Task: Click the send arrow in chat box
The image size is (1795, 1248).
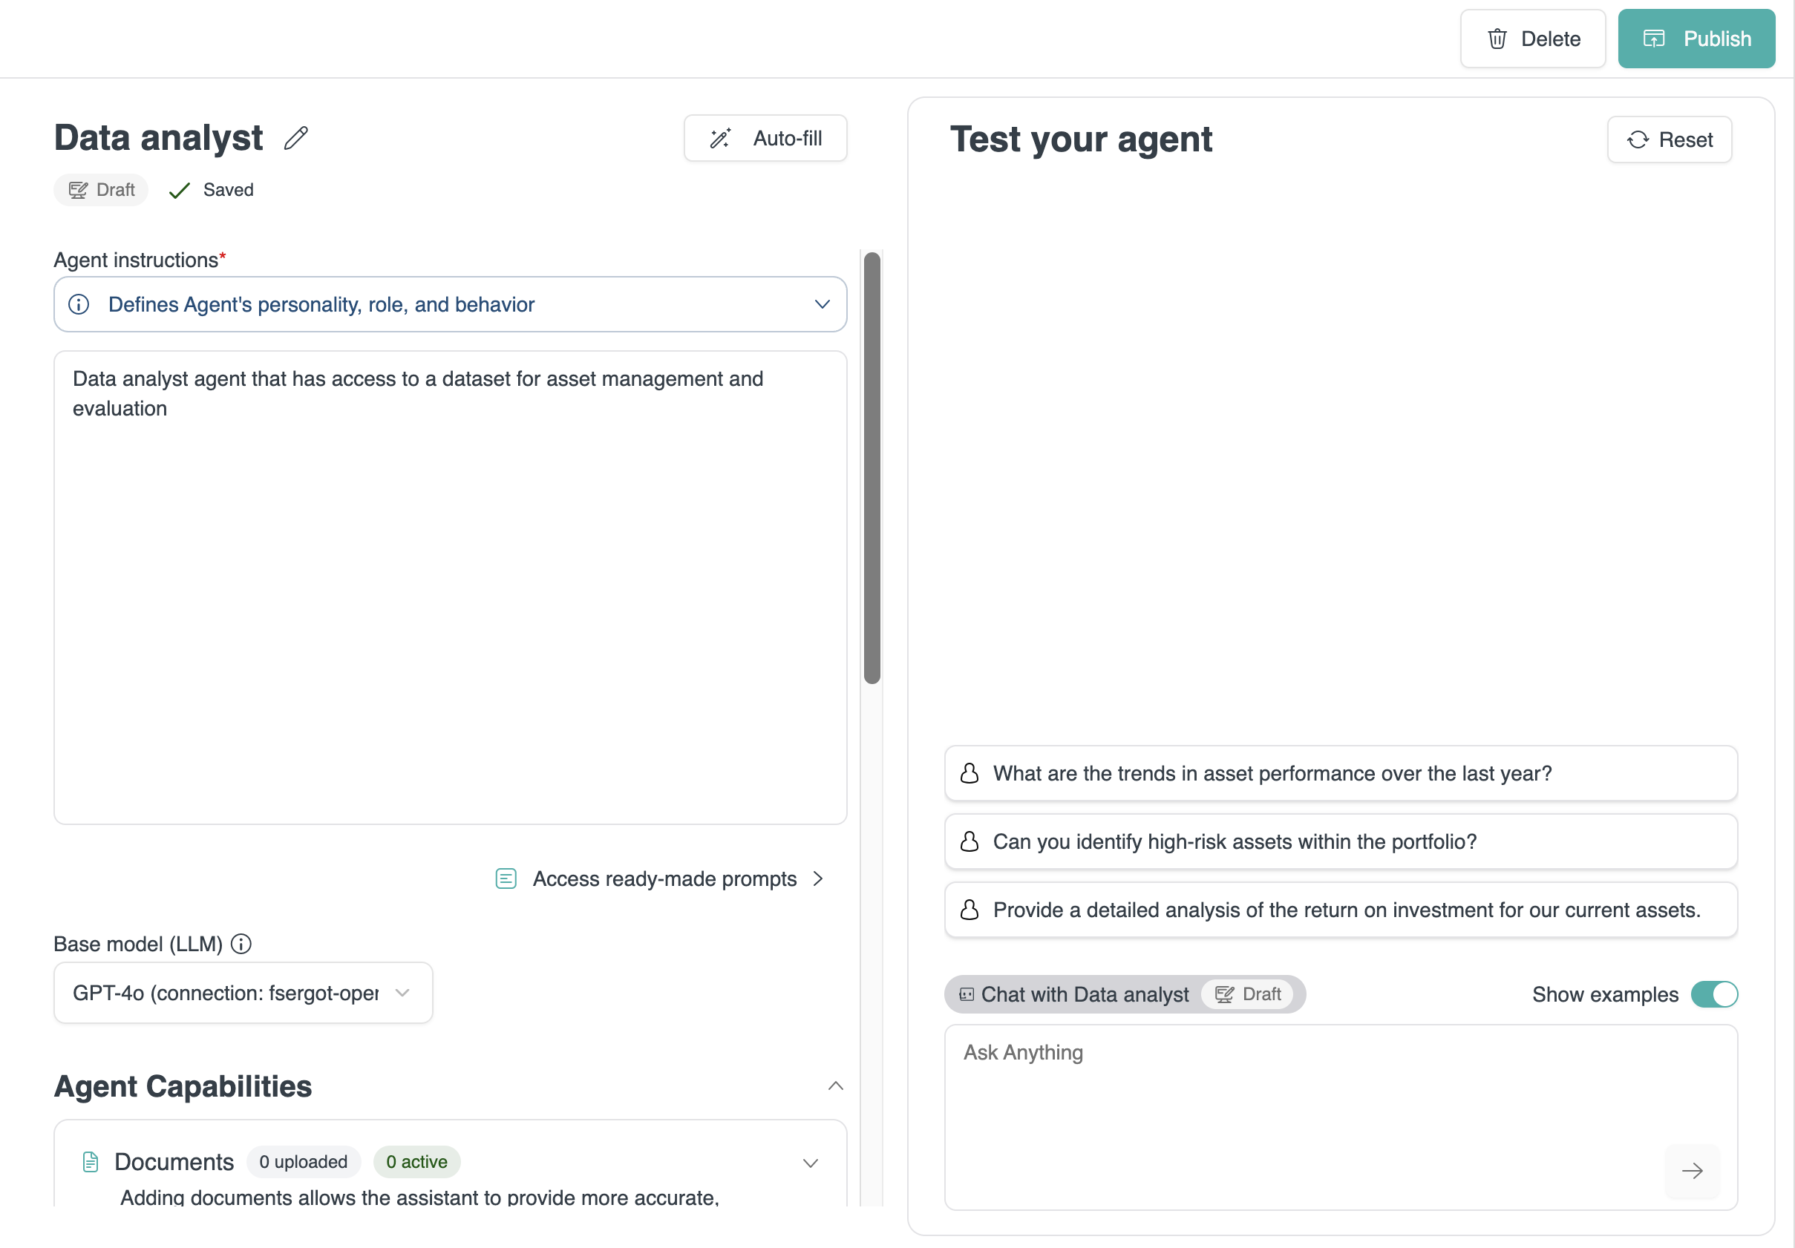Action: [1692, 1171]
